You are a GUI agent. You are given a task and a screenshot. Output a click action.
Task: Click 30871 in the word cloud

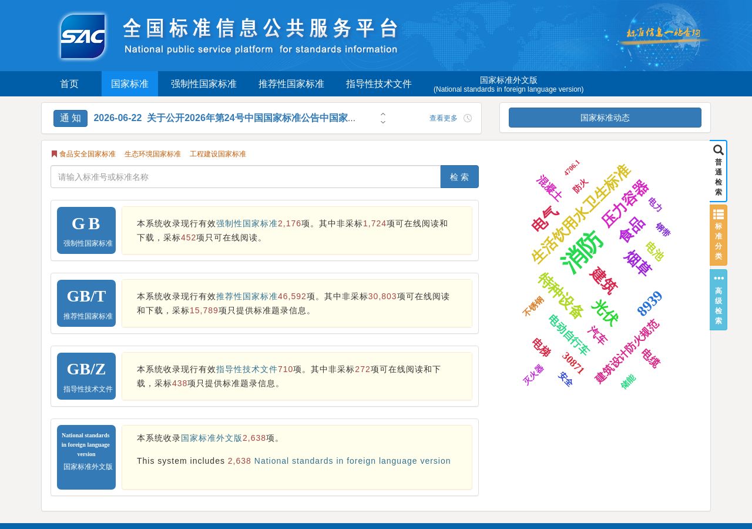[573, 363]
